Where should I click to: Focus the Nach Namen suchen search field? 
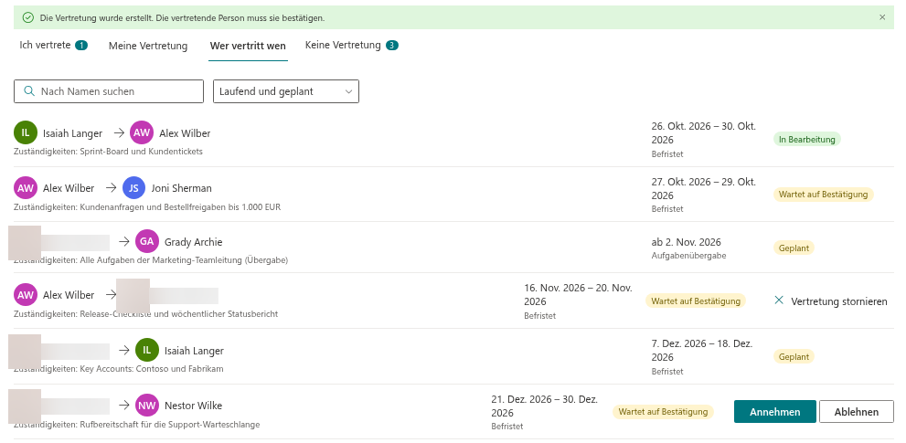click(109, 91)
